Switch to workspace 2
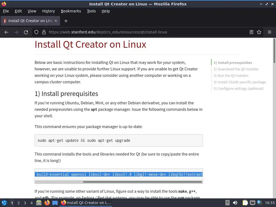The width and height of the screenshot is (276, 207). (x=19, y=203)
